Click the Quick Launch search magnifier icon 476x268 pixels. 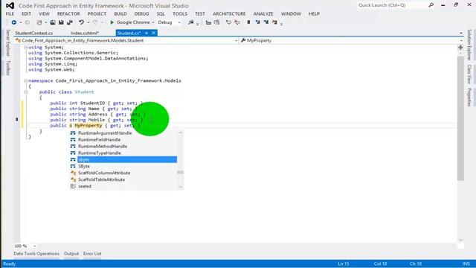coord(431,5)
